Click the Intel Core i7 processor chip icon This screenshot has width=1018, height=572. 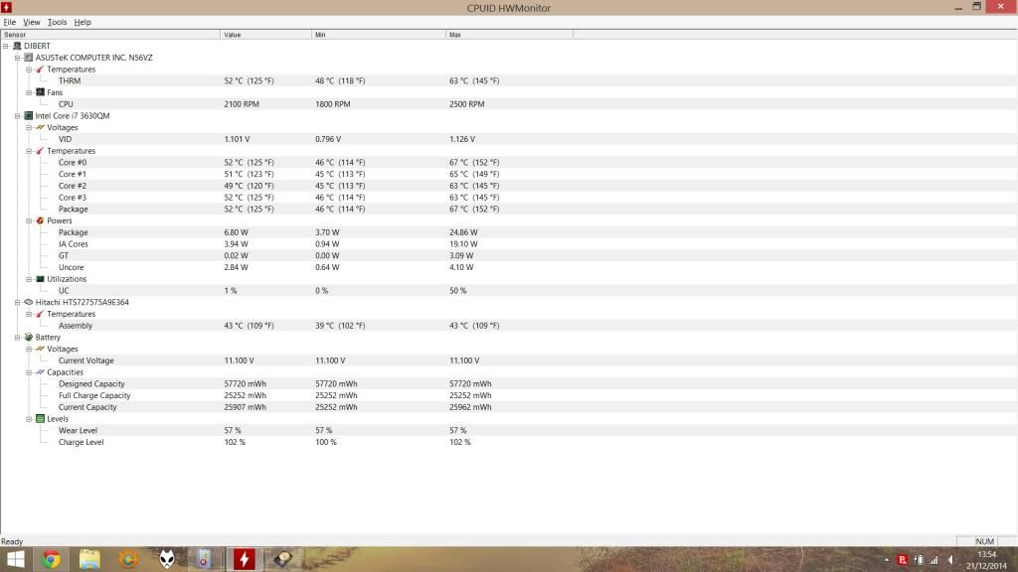29,116
